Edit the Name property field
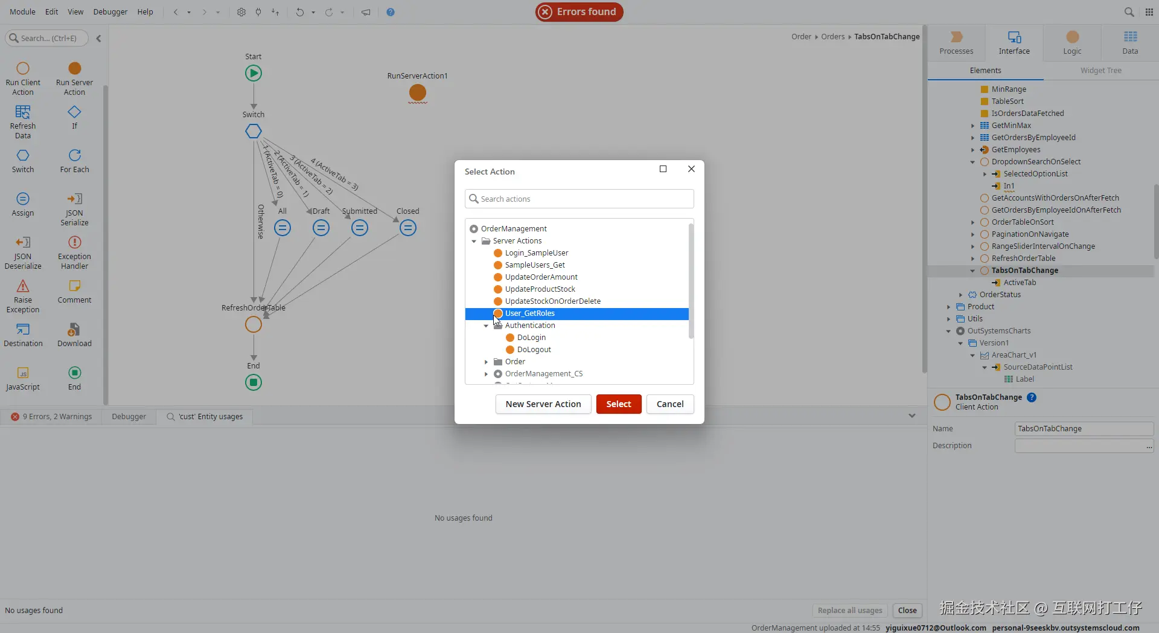The height and width of the screenshot is (633, 1159). 1084,429
